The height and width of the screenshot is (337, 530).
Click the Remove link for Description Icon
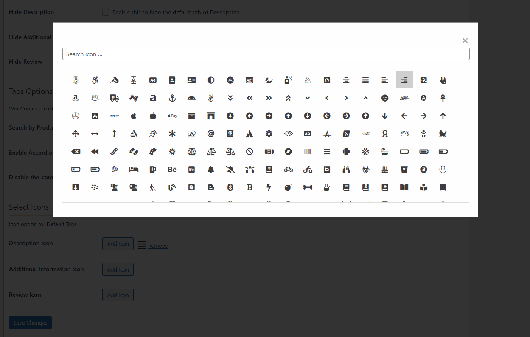158,246
